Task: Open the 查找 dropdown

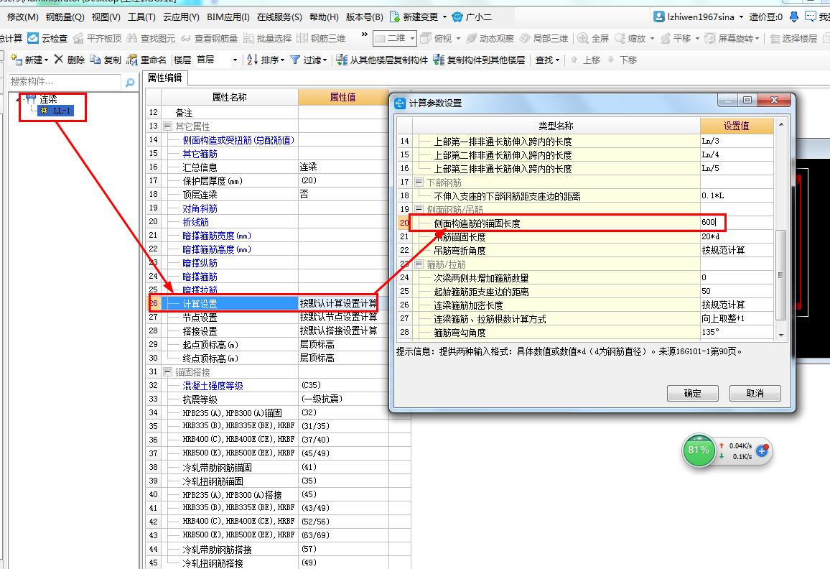Action: pos(547,60)
